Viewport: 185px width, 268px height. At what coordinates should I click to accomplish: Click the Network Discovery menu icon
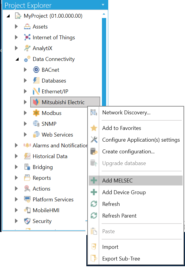click(x=94, y=113)
